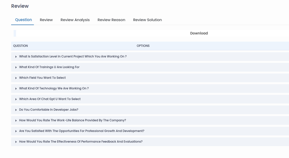Expand the Chat Gpt area question arrow
Viewport: 289px width, 158px height.
(16, 99)
